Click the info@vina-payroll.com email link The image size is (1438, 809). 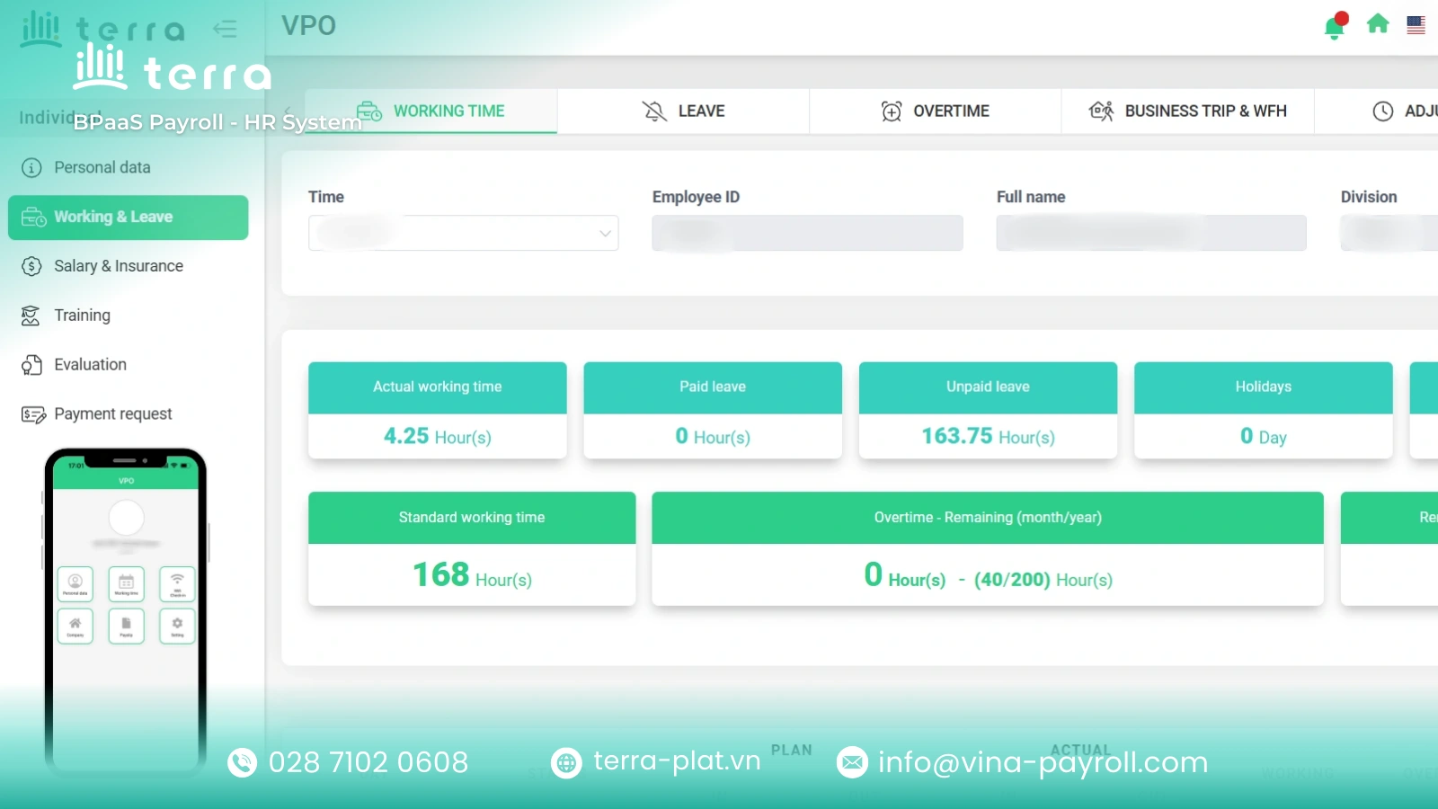(x=1043, y=762)
